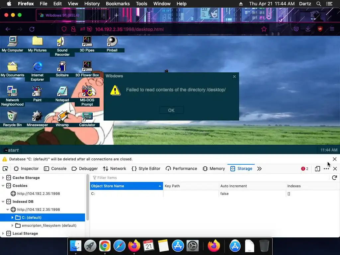This screenshot has height=255, width=340.
Task: Open the My Documents folder icon
Action: tap(12, 69)
